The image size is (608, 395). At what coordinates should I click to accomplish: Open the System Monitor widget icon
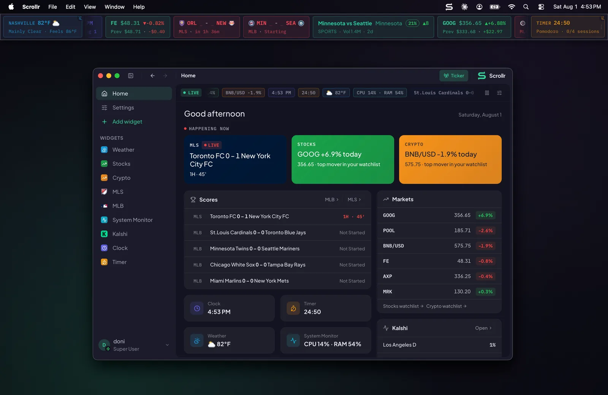click(x=104, y=220)
